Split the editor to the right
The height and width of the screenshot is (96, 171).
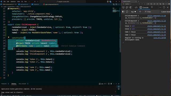(116, 4)
